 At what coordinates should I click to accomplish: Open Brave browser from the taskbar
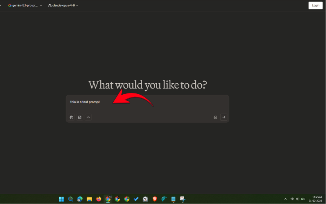[155, 199]
